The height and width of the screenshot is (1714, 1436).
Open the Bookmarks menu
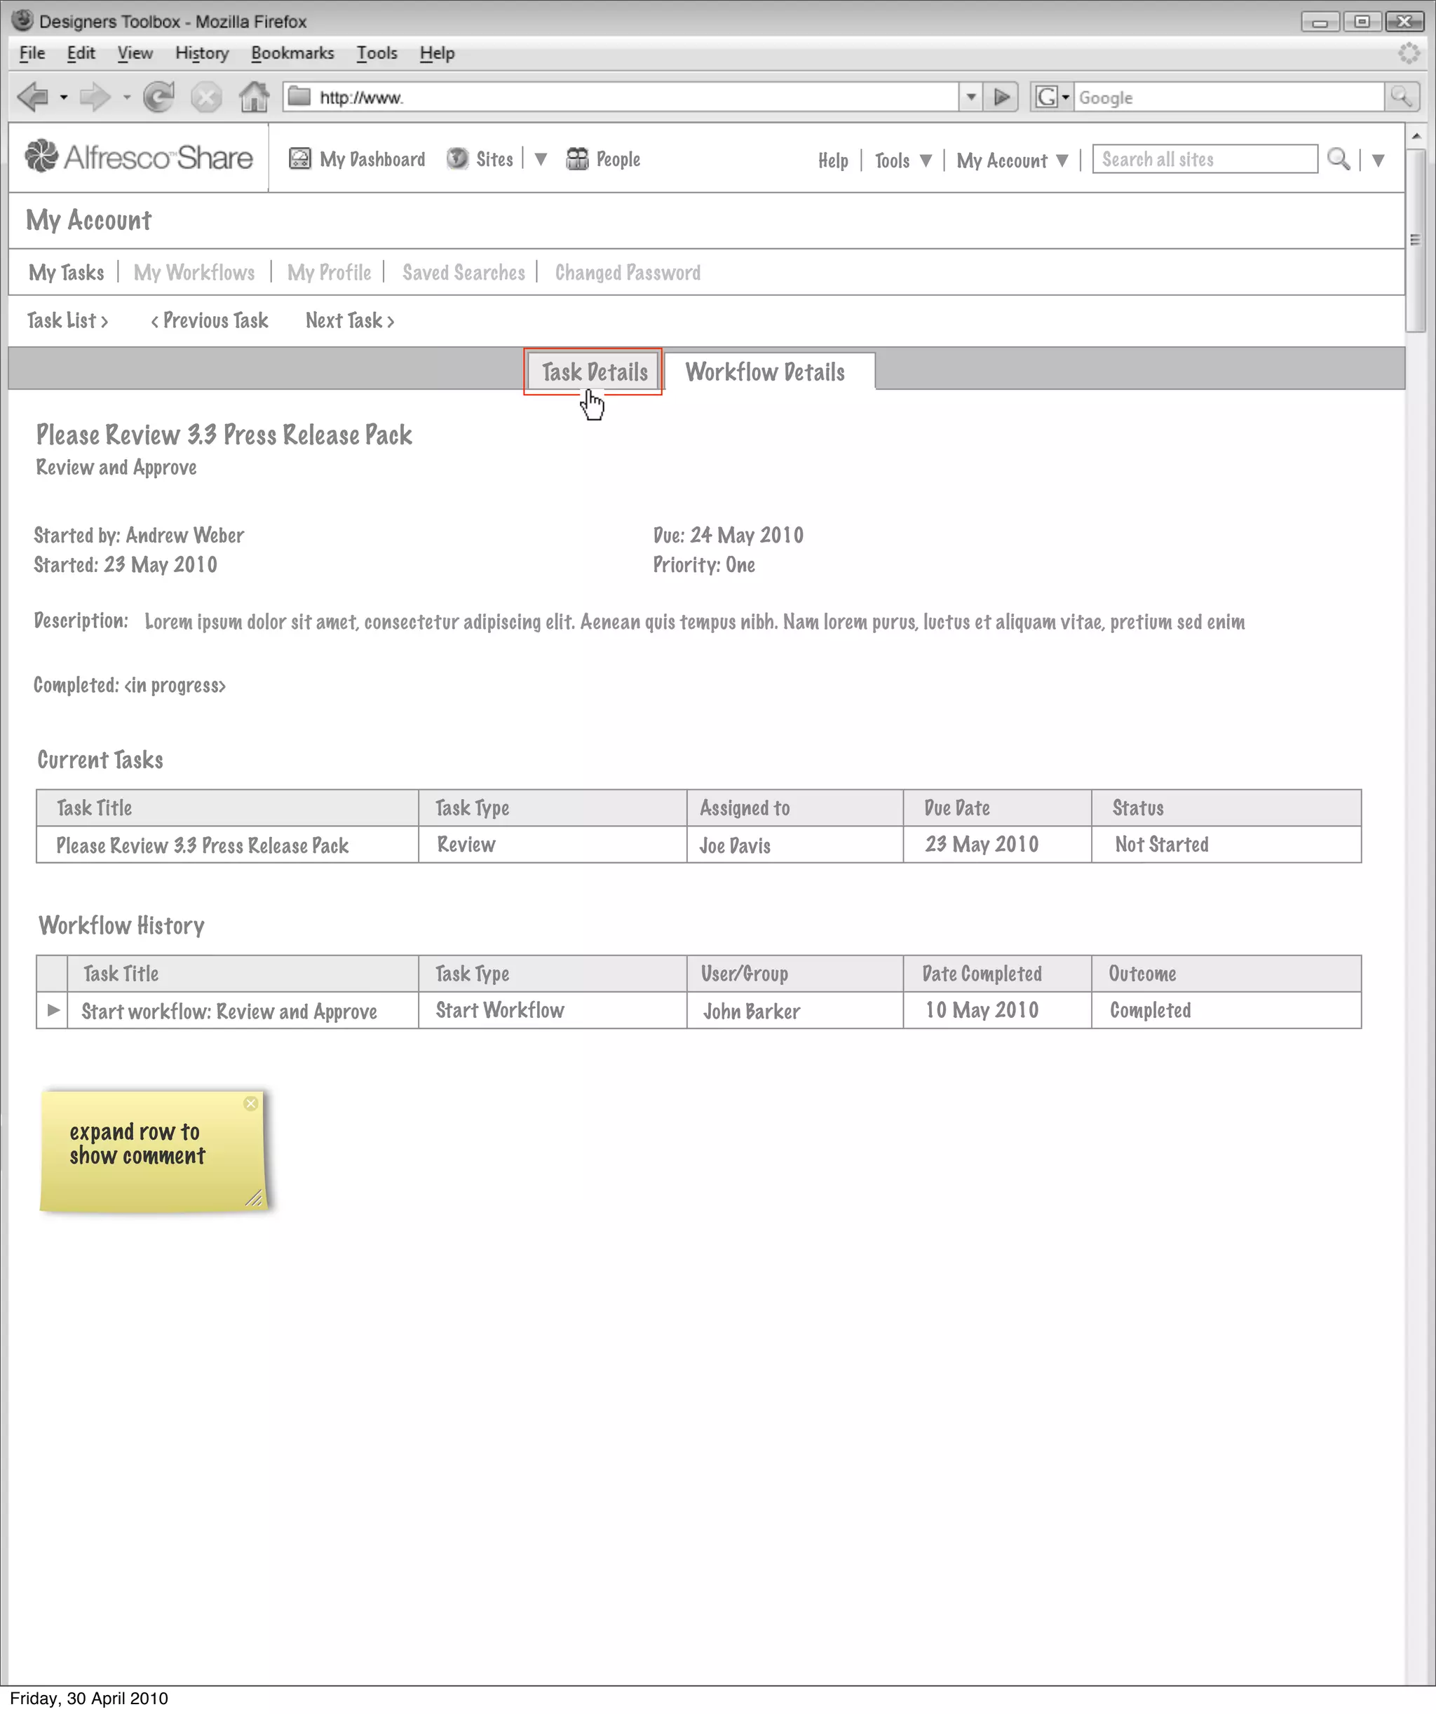(x=292, y=53)
